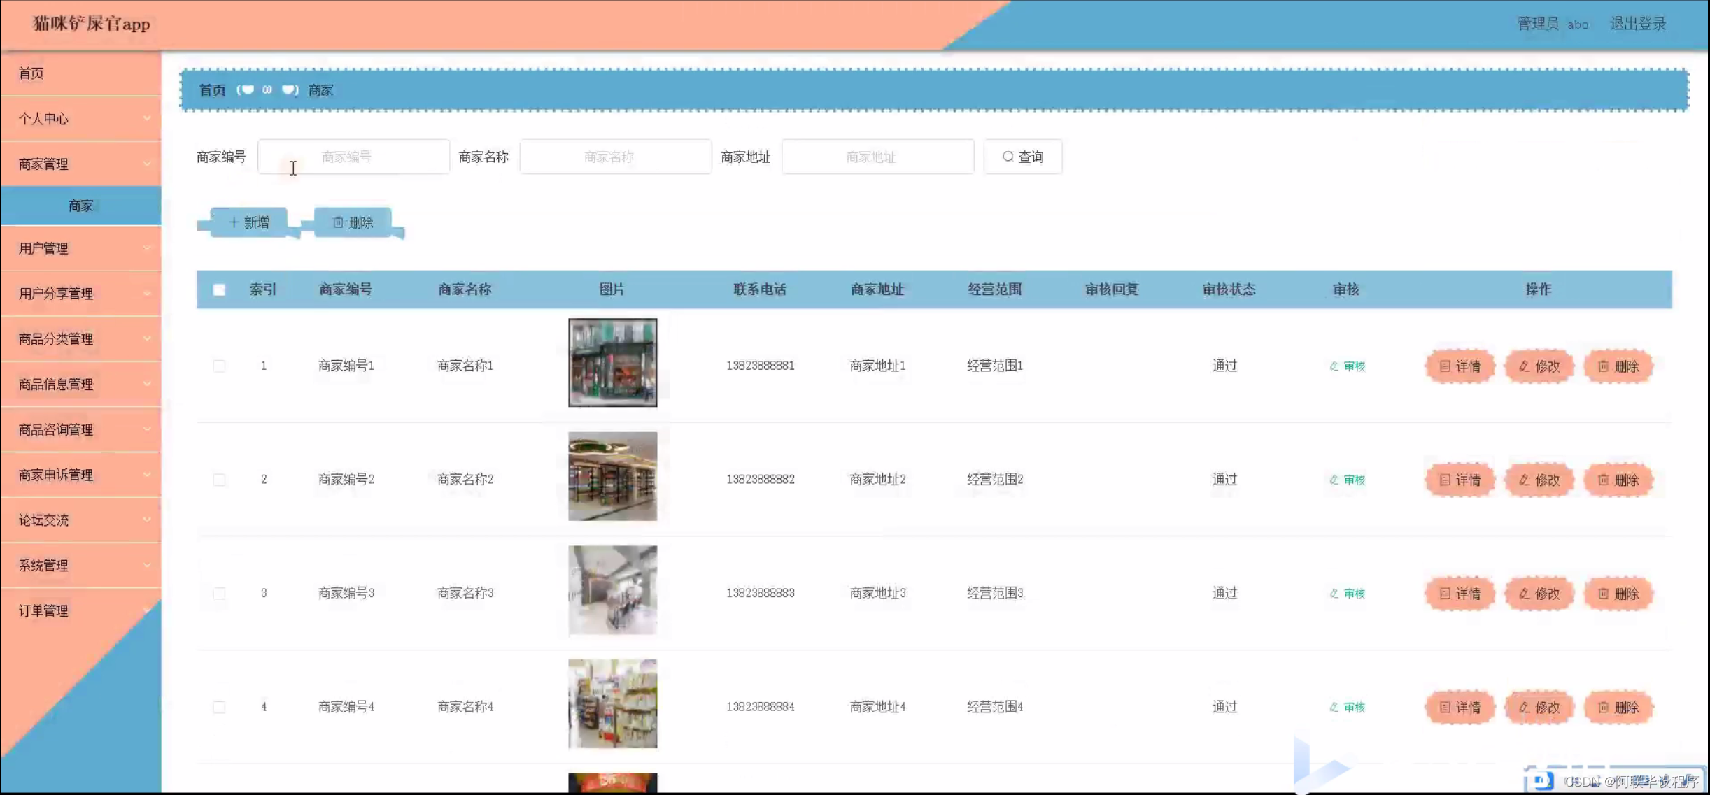Check the checkbox for row 2
The width and height of the screenshot is (1710, 795).
219,480
